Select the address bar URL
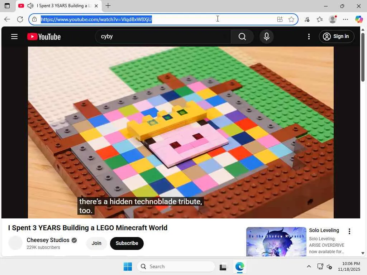This screenshot has width=367, height=275. coord(96,19)
